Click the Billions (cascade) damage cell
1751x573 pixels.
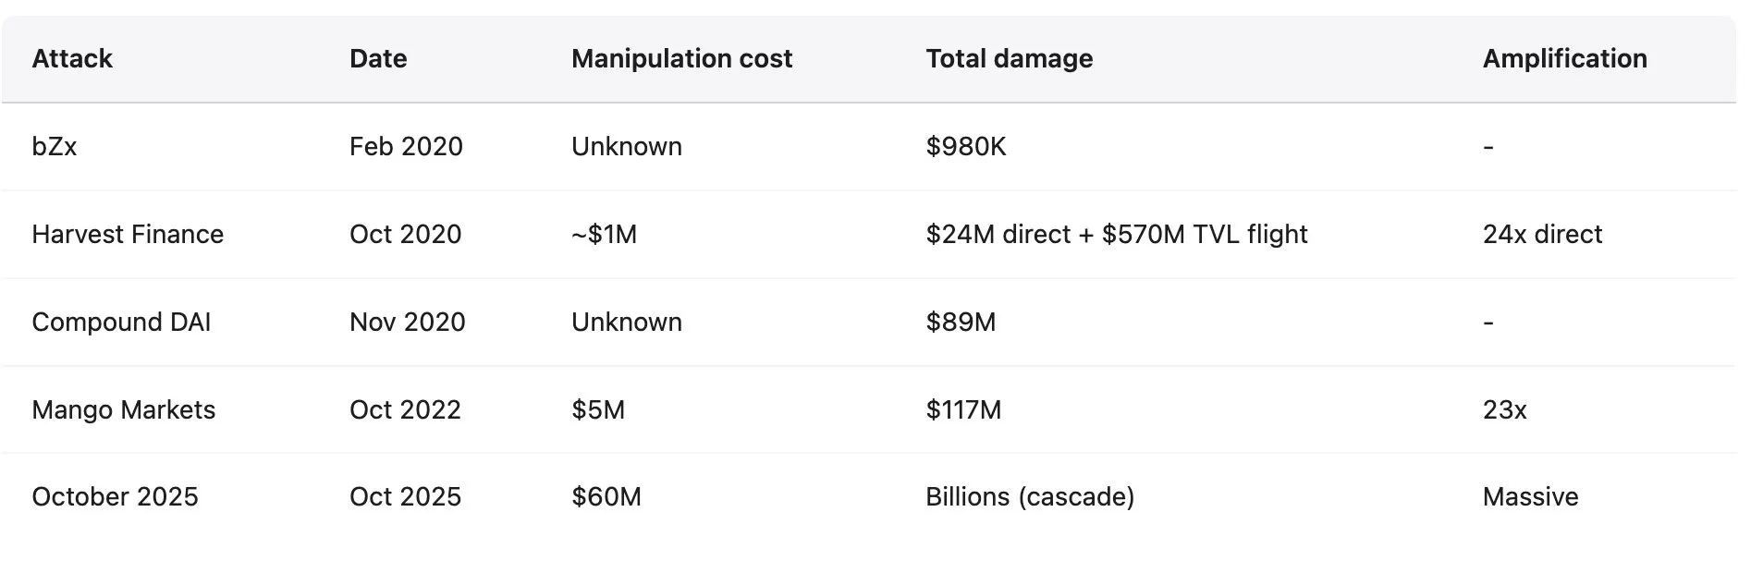point(1029,497)
